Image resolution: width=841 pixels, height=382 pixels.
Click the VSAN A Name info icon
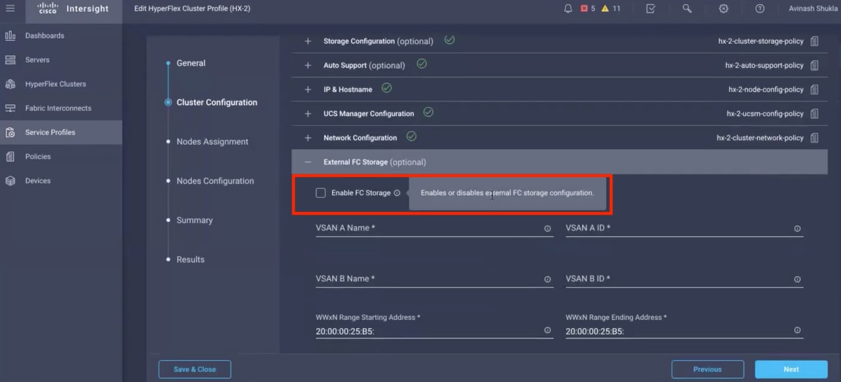[547, 229]
